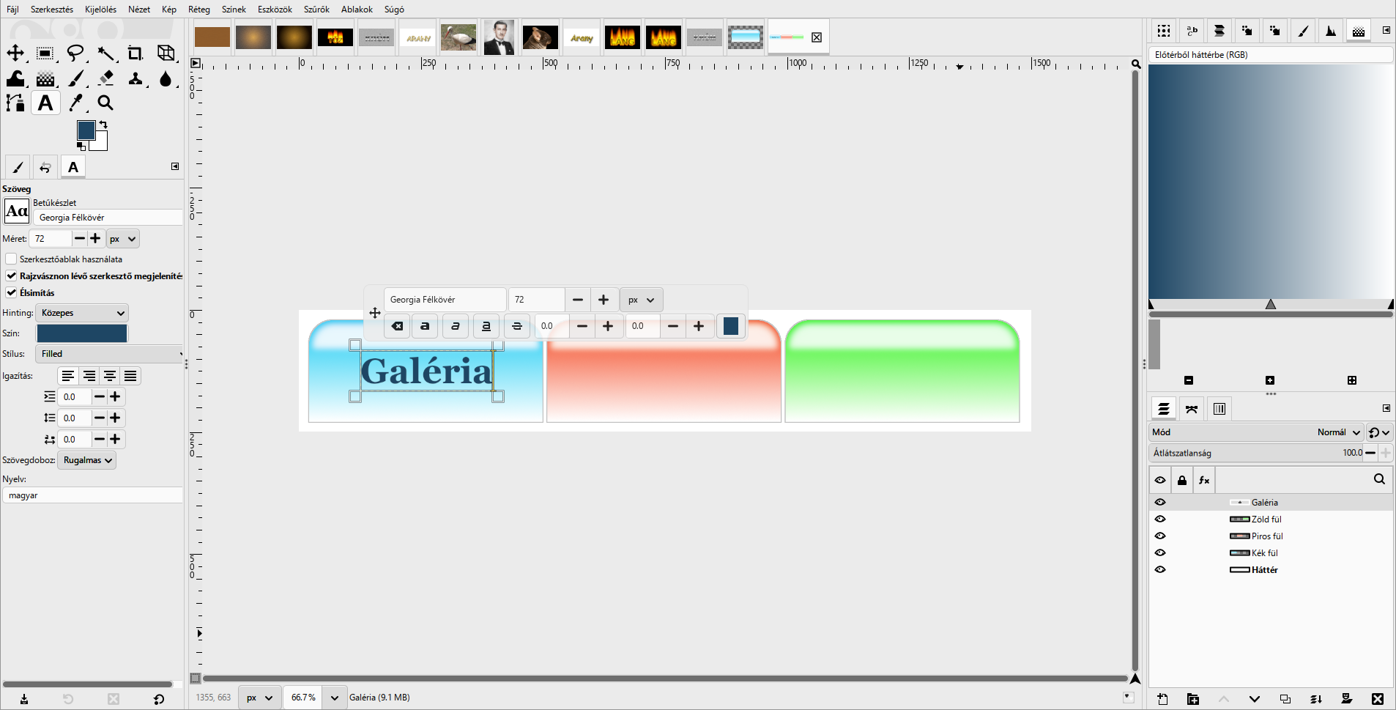Open the Szűrők menu
The height and width of the screenshot is (710, 1396).
point(316,10)
